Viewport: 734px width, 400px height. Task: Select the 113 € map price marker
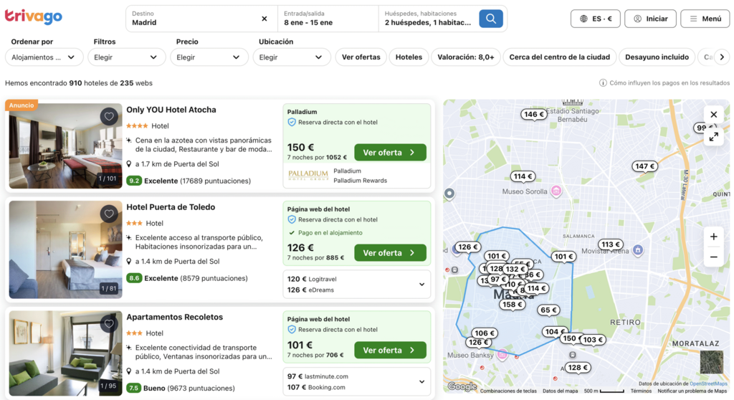tap(611, 244)
